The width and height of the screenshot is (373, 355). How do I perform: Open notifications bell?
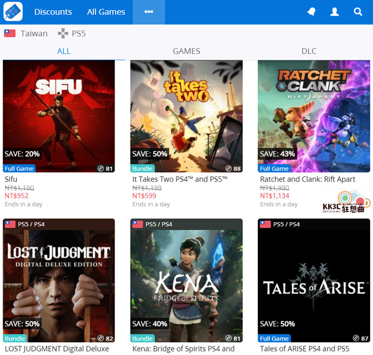click(x=311, y=12)
